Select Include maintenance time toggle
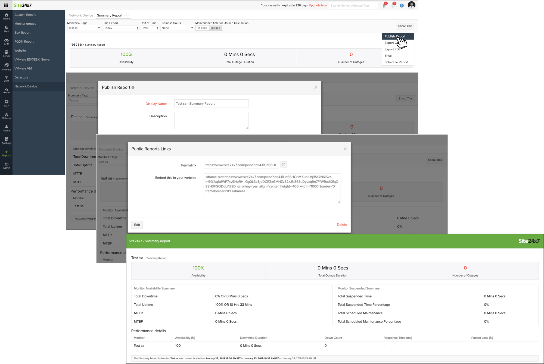The height and width of the screenshot is (364, 544). coord(203,28)
